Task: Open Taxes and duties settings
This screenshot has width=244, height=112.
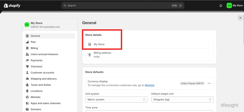Action: click(50, 85)
